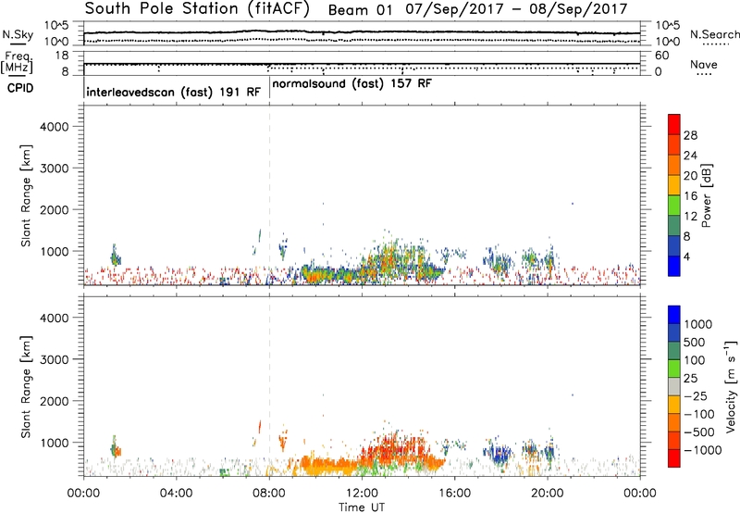Click the dashed CPID boundary line in velocity panel
This screenshot has height=513, width=740.
tap(269, 387)
